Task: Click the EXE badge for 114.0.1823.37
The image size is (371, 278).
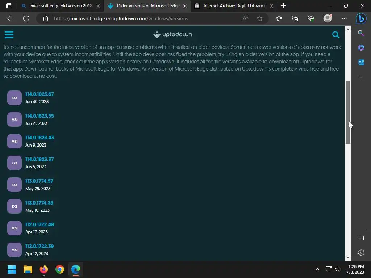Action: [x=14, y=163]
